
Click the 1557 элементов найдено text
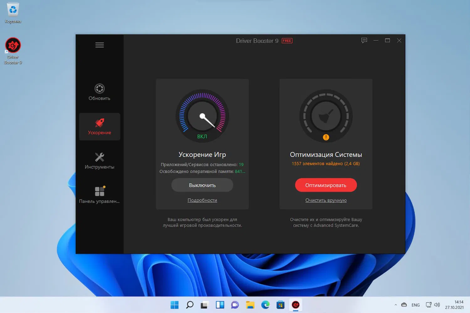click(x=326, y=164)
